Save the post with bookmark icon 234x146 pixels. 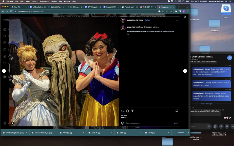(177, 111)
